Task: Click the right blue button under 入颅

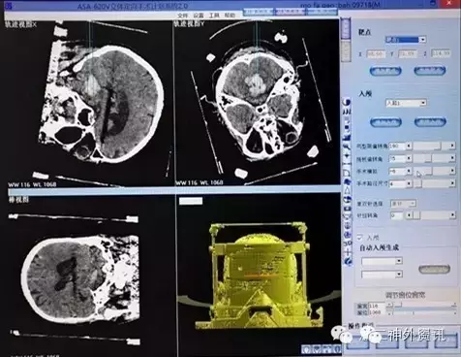Action: point(430,122)
